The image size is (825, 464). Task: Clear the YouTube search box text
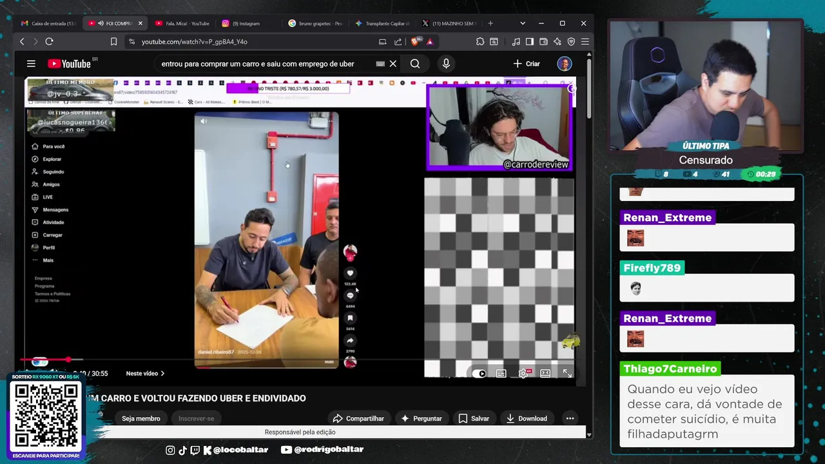click(x=393, y=64)
